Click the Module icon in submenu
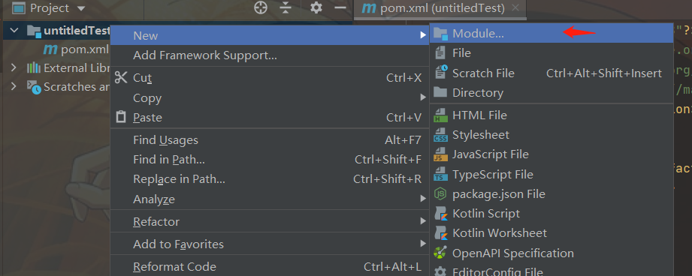This screenshot has height=276, width=692. 440,34
